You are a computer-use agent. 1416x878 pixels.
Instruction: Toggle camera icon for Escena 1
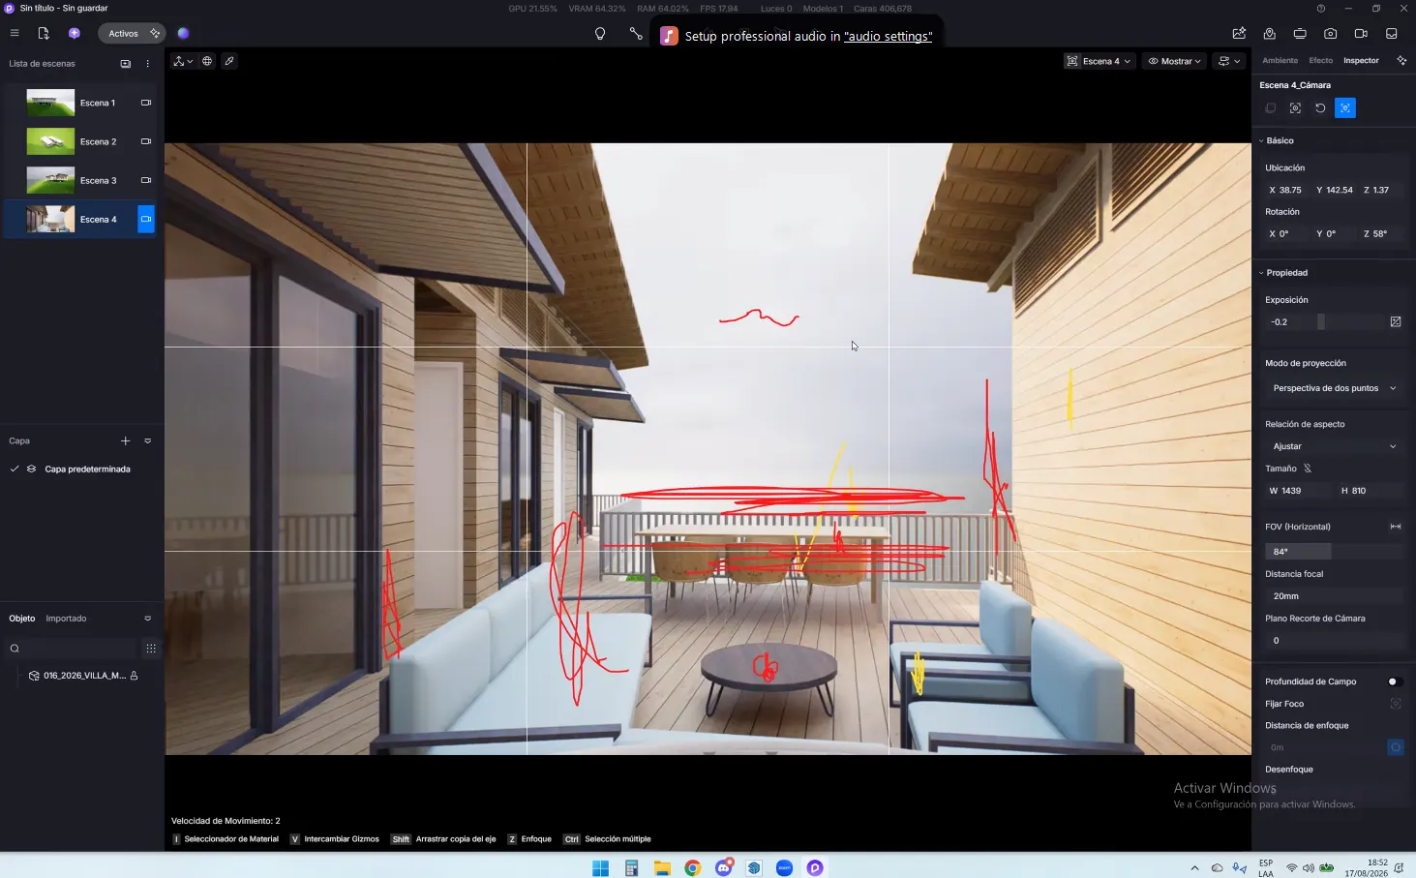coord(146,103)
